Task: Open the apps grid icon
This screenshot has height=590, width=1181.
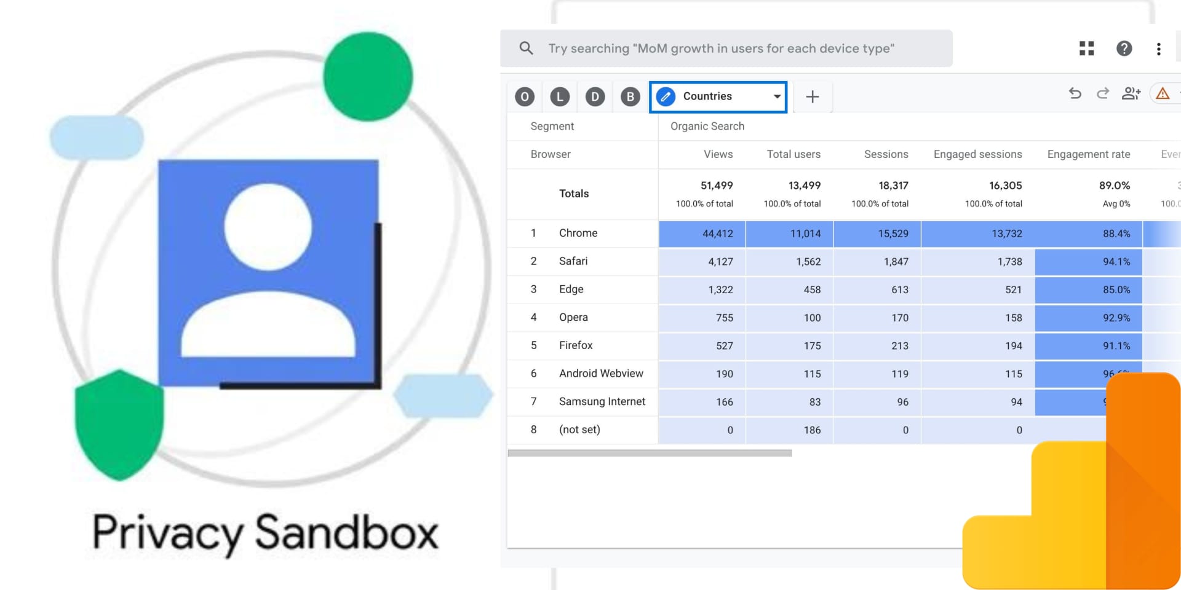Action: tap(1086, 49)
